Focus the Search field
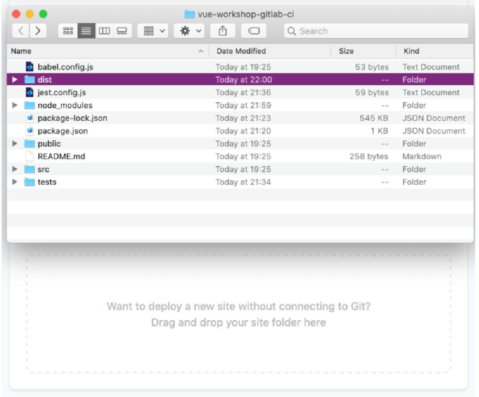The width and height of the screenshot is (479, 397). [x=376, y=31]
